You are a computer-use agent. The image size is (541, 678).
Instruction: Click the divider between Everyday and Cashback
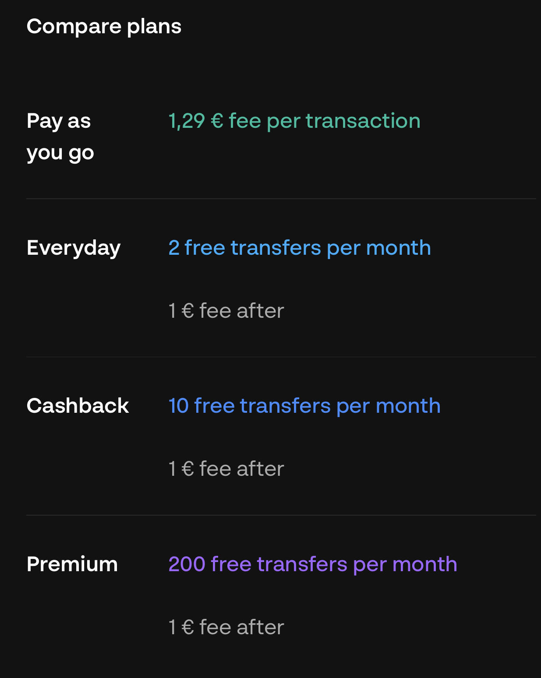280,357
